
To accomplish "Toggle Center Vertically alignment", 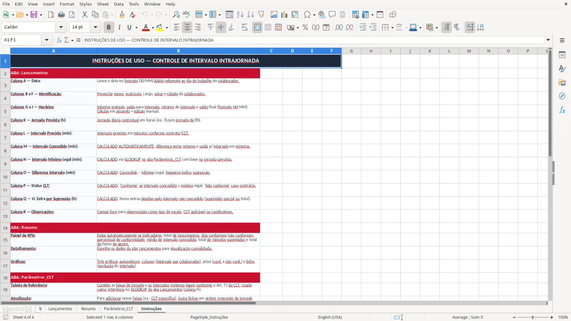I will tap(221, 28).
